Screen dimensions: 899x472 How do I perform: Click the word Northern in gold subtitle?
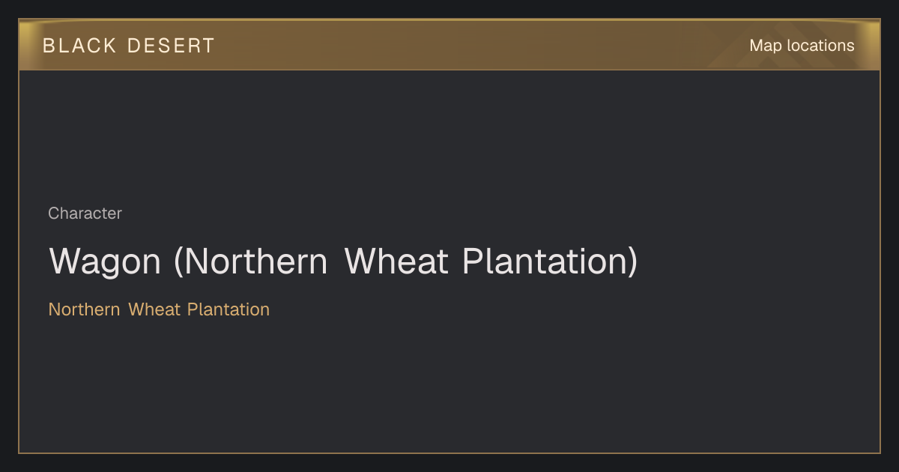(84, 309)
